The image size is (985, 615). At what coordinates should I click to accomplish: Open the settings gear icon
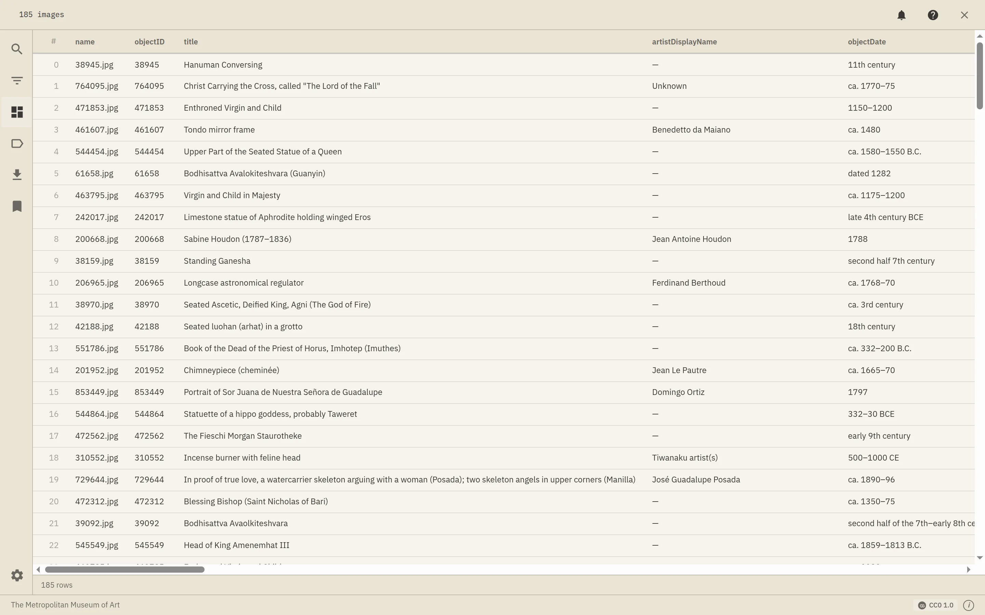click(17, 575)
